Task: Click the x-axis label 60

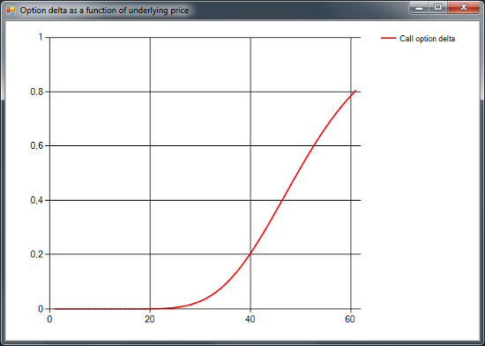Action: point(350,319)
